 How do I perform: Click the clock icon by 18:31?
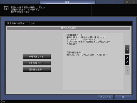(x=2, y=101)
